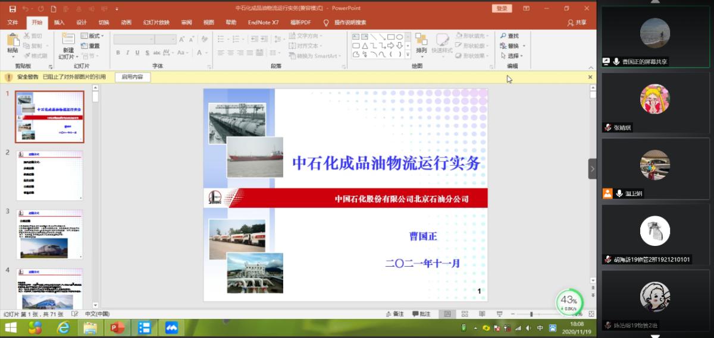Click the Enable Content (启用内容) button
Screen dimensions: 714x338
click(x=132, y=77)
